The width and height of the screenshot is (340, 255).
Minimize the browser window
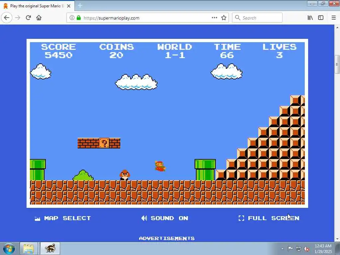[x=312, y=3]
